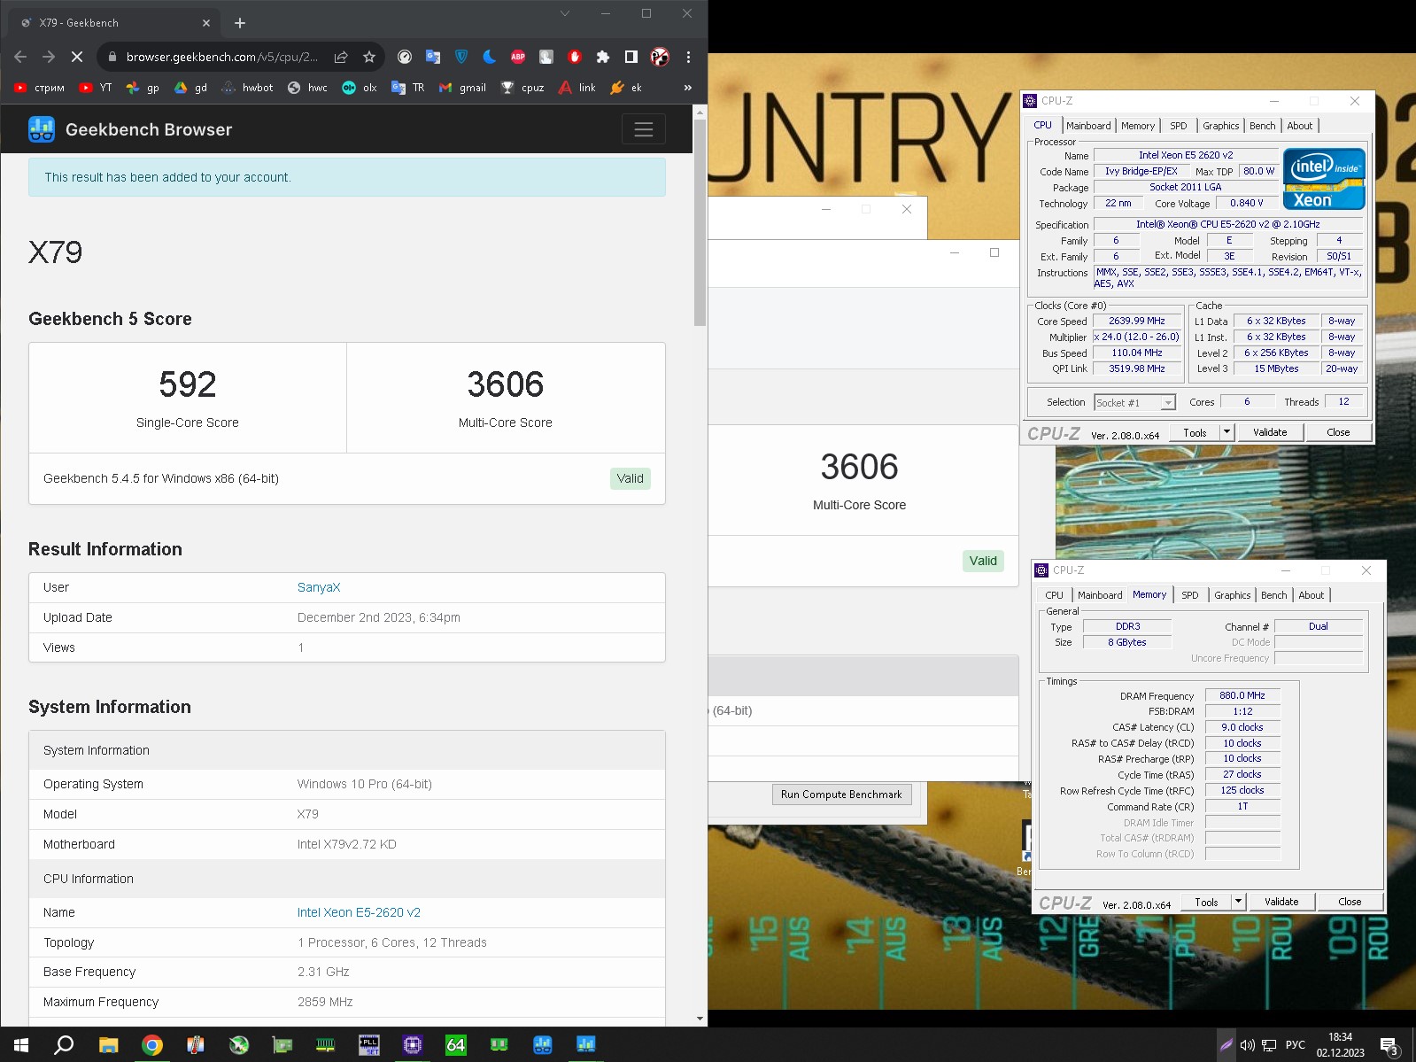Open the Adblock Plus (ABP) extension
1416x1062 pixels.
(518, 57)
